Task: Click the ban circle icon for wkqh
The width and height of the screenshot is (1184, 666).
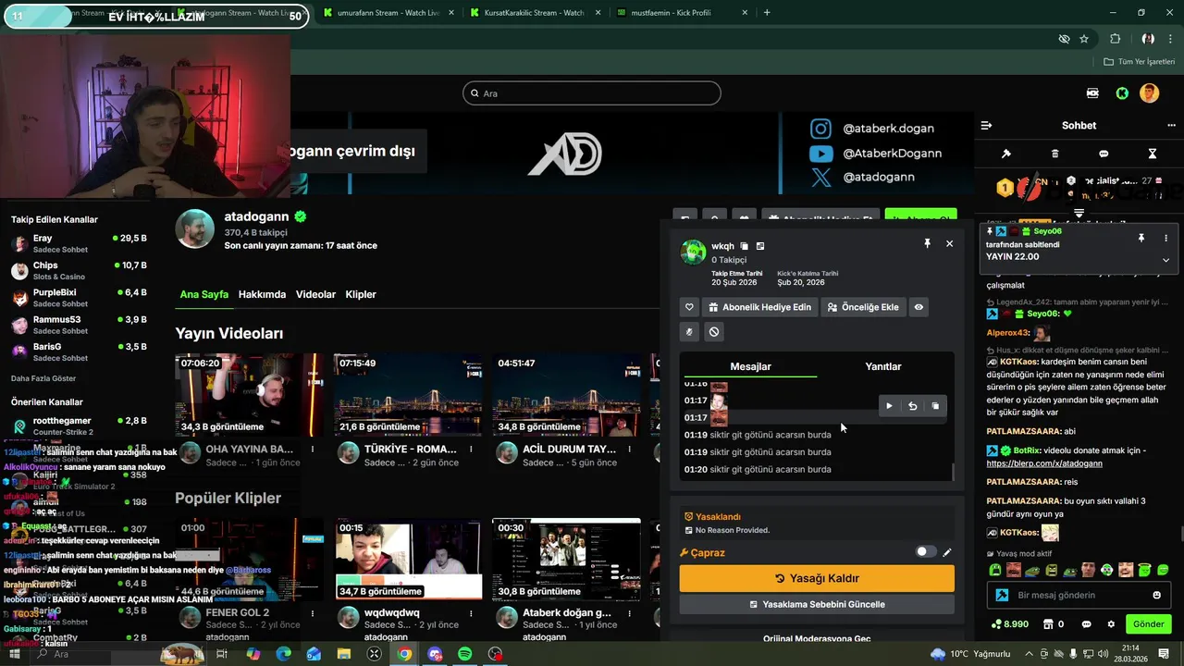Action: tap(714, 332)
